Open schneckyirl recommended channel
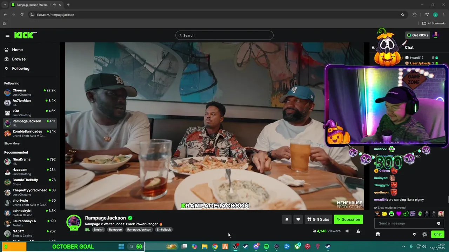449x252 pixels. (30, 213)
